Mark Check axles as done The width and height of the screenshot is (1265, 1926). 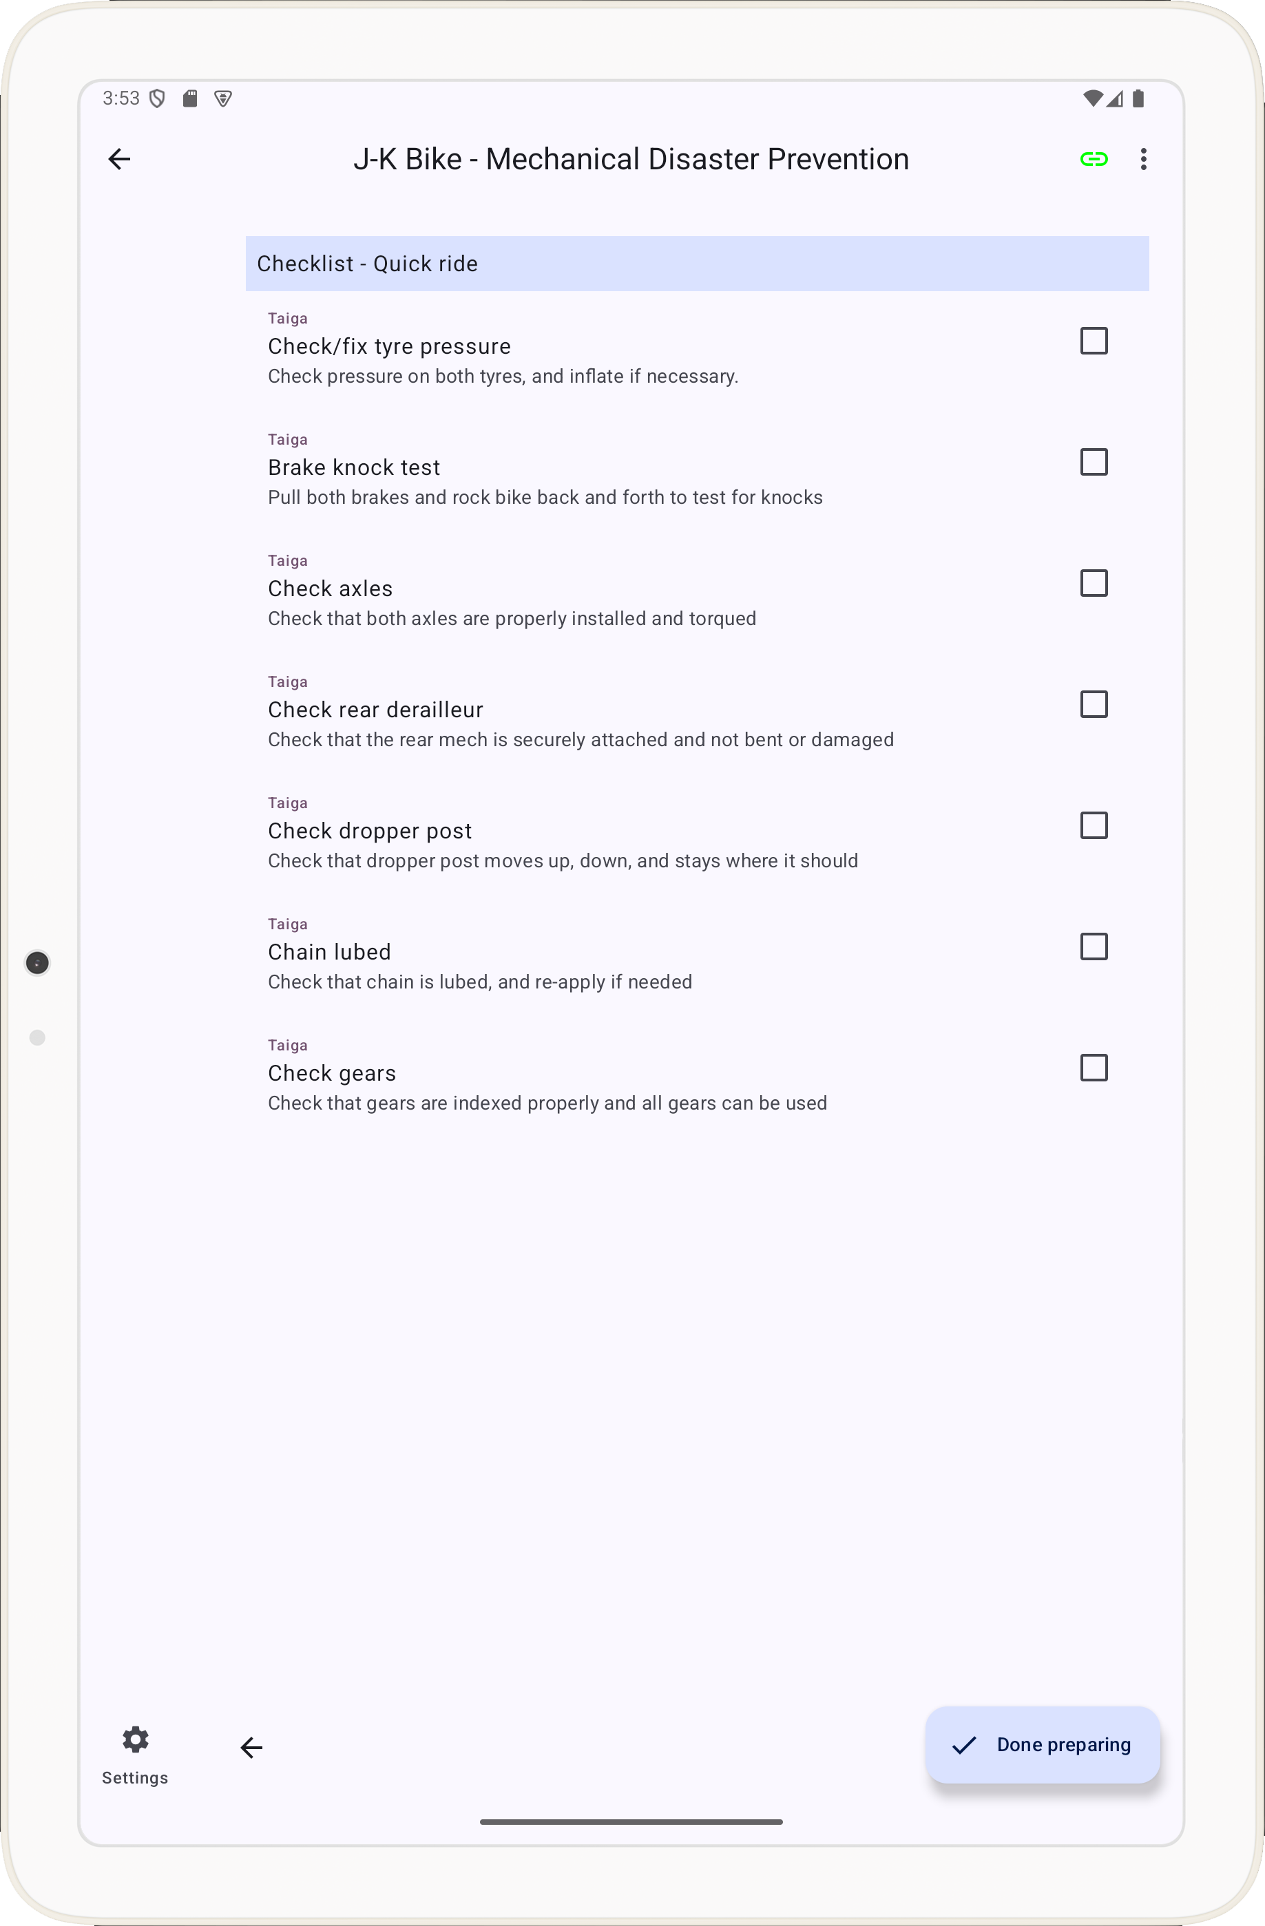click(1094, 584)
